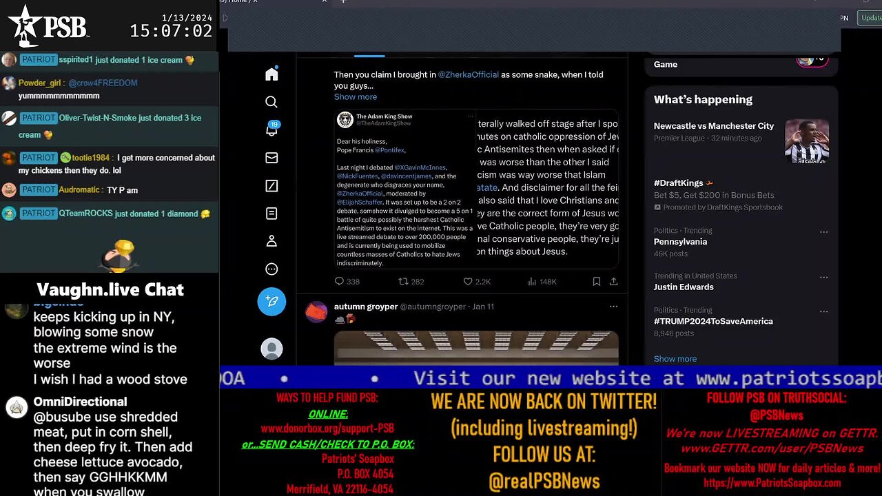Open Grok slash icon in sidebar
This screenshot has height=496, width=882.
271,186
